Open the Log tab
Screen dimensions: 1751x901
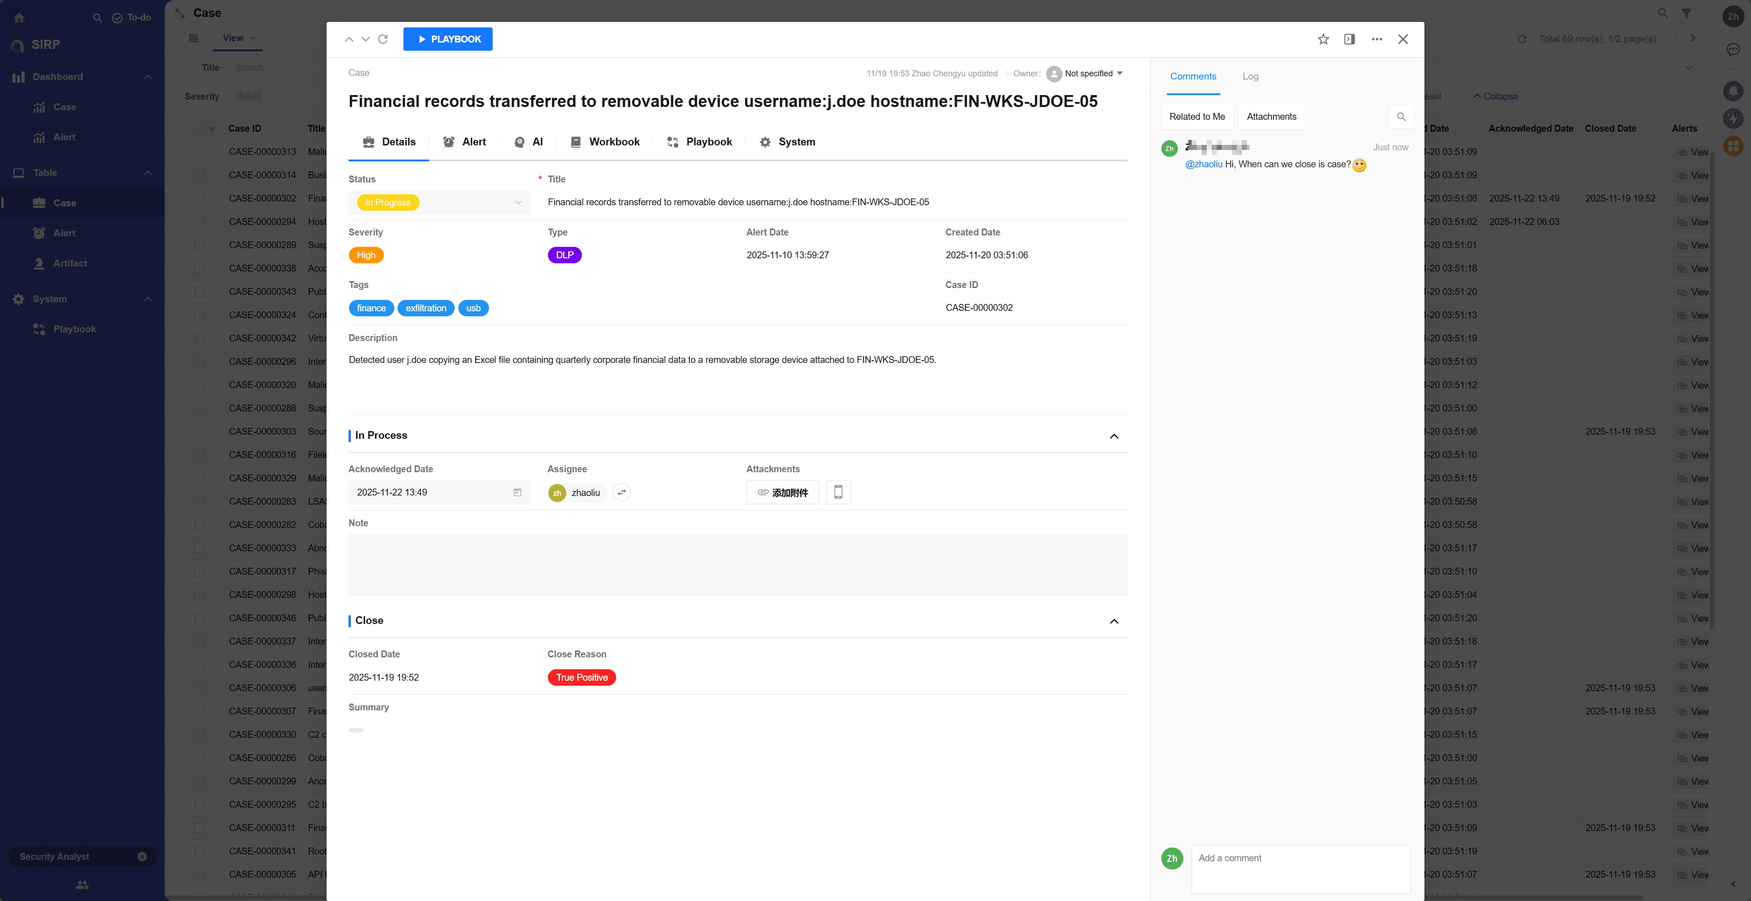point(1250,77)
